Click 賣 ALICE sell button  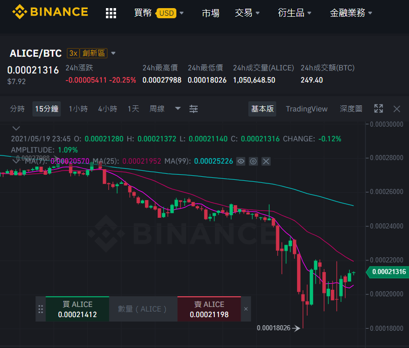pyautogui.click(x=209, y=309)
